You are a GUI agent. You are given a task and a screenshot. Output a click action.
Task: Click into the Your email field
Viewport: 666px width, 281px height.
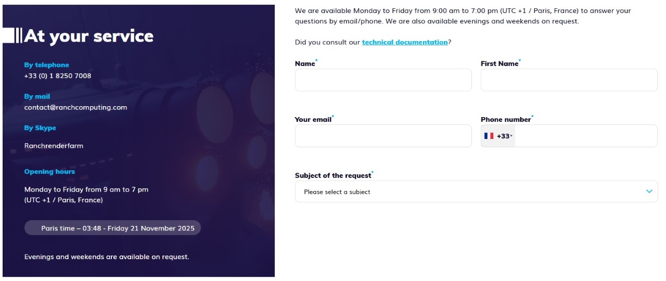pos(383,136)
